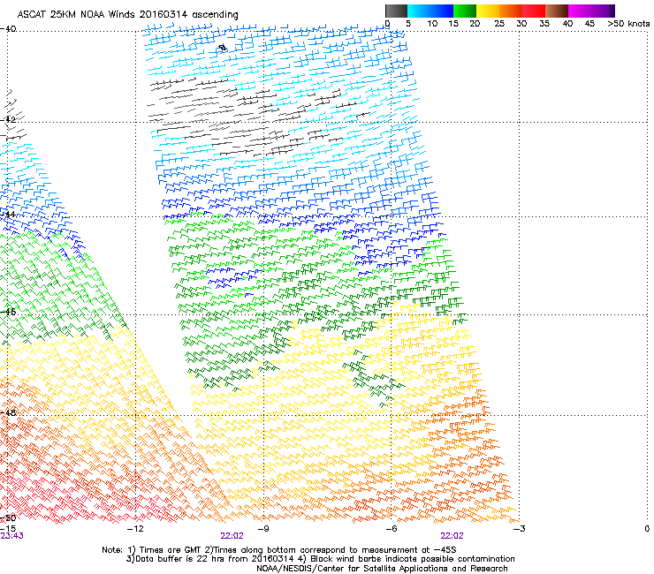Viewport: 654px width, 574px height.
Task: Click the '-50' latitude axis label
Action: click(x=8, y=518)
